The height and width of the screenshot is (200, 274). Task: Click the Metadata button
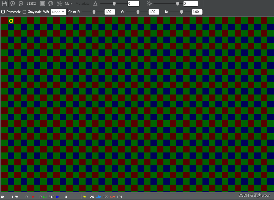[83, 4]
